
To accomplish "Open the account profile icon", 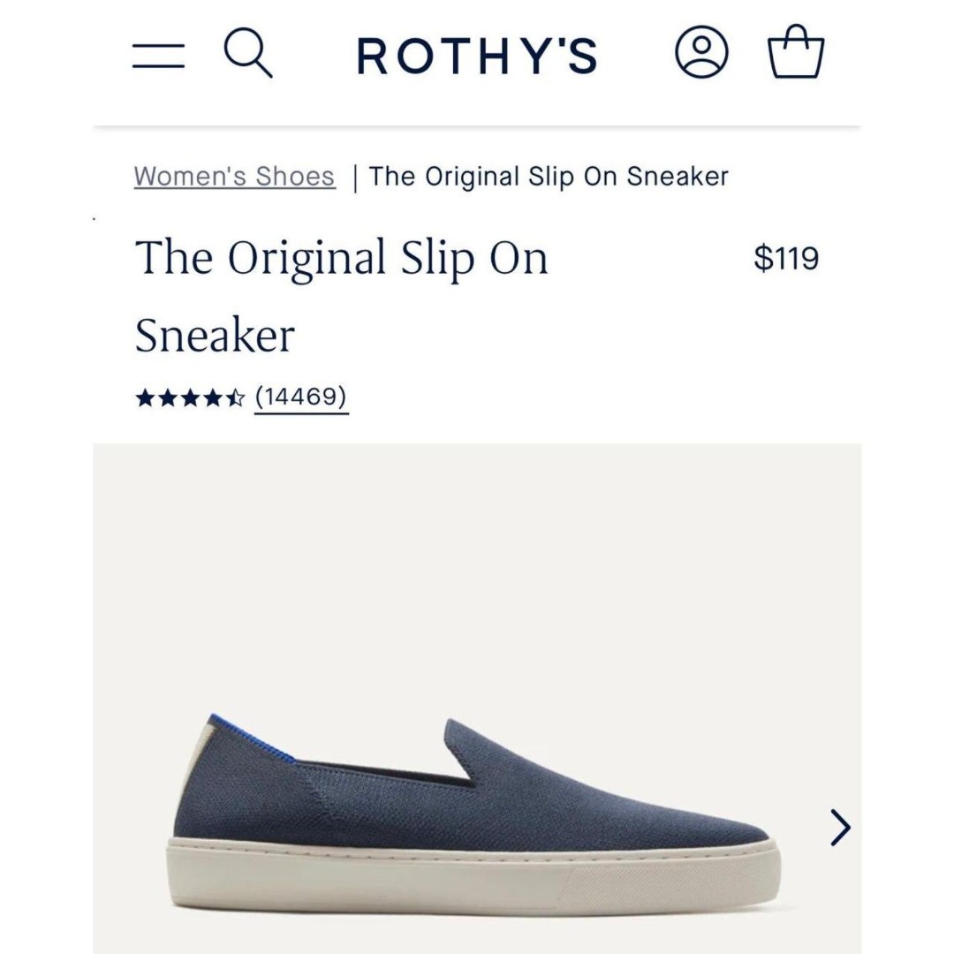I will point(701,52).
